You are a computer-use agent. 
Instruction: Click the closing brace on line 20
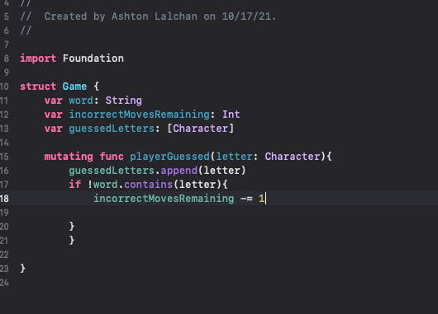72,227
